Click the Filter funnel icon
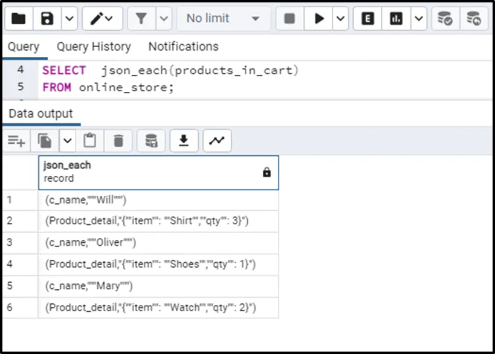 141,19
